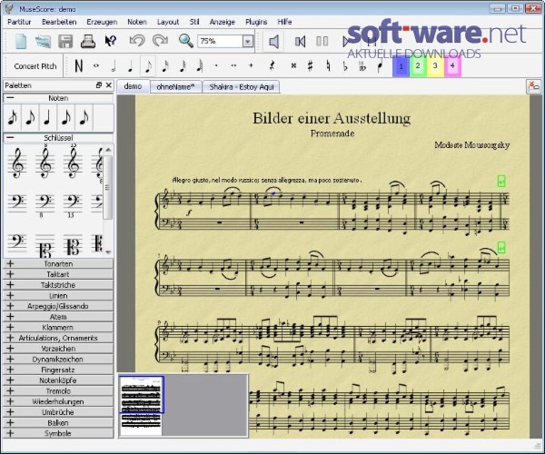Screen dimensions: 545x454
Task: Toggle note entry mode with the N button
Action: coord(79,65)
